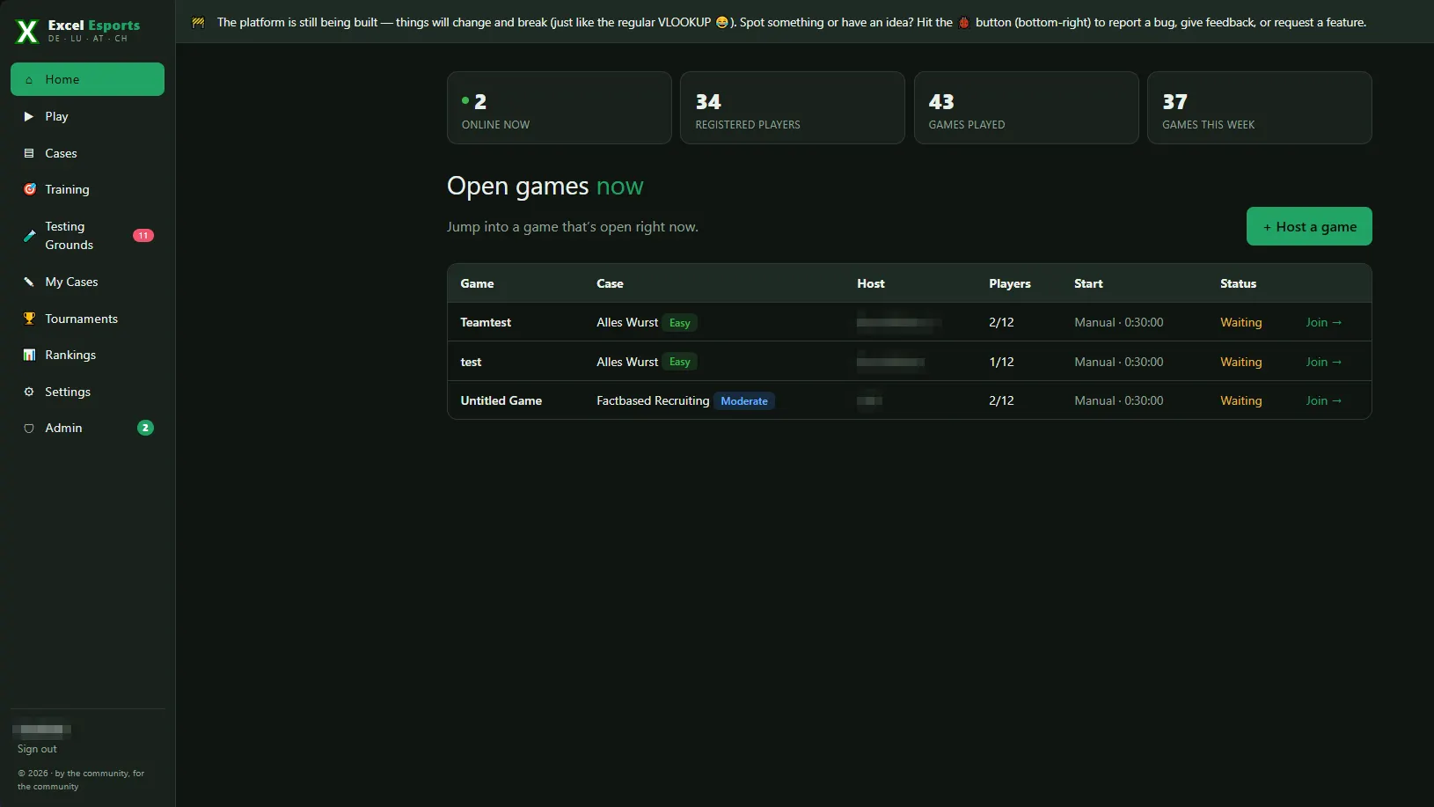Click the Testing Grounds 11 badge
The image size is (1434, 807).
pos(143,236)
